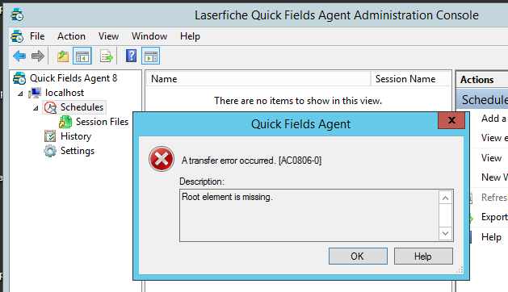
Task: Open the History node in tree
Action: point(76,136)
